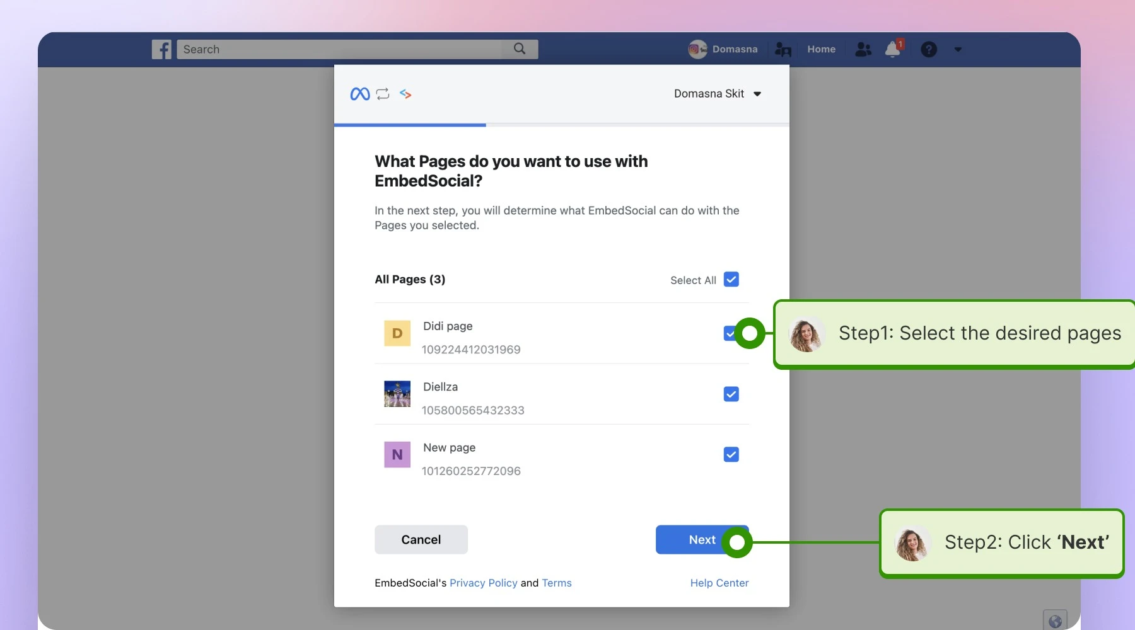Toggle the Select All checkbox
Viewport: 1135px width, 630px height.
(731, 279)
